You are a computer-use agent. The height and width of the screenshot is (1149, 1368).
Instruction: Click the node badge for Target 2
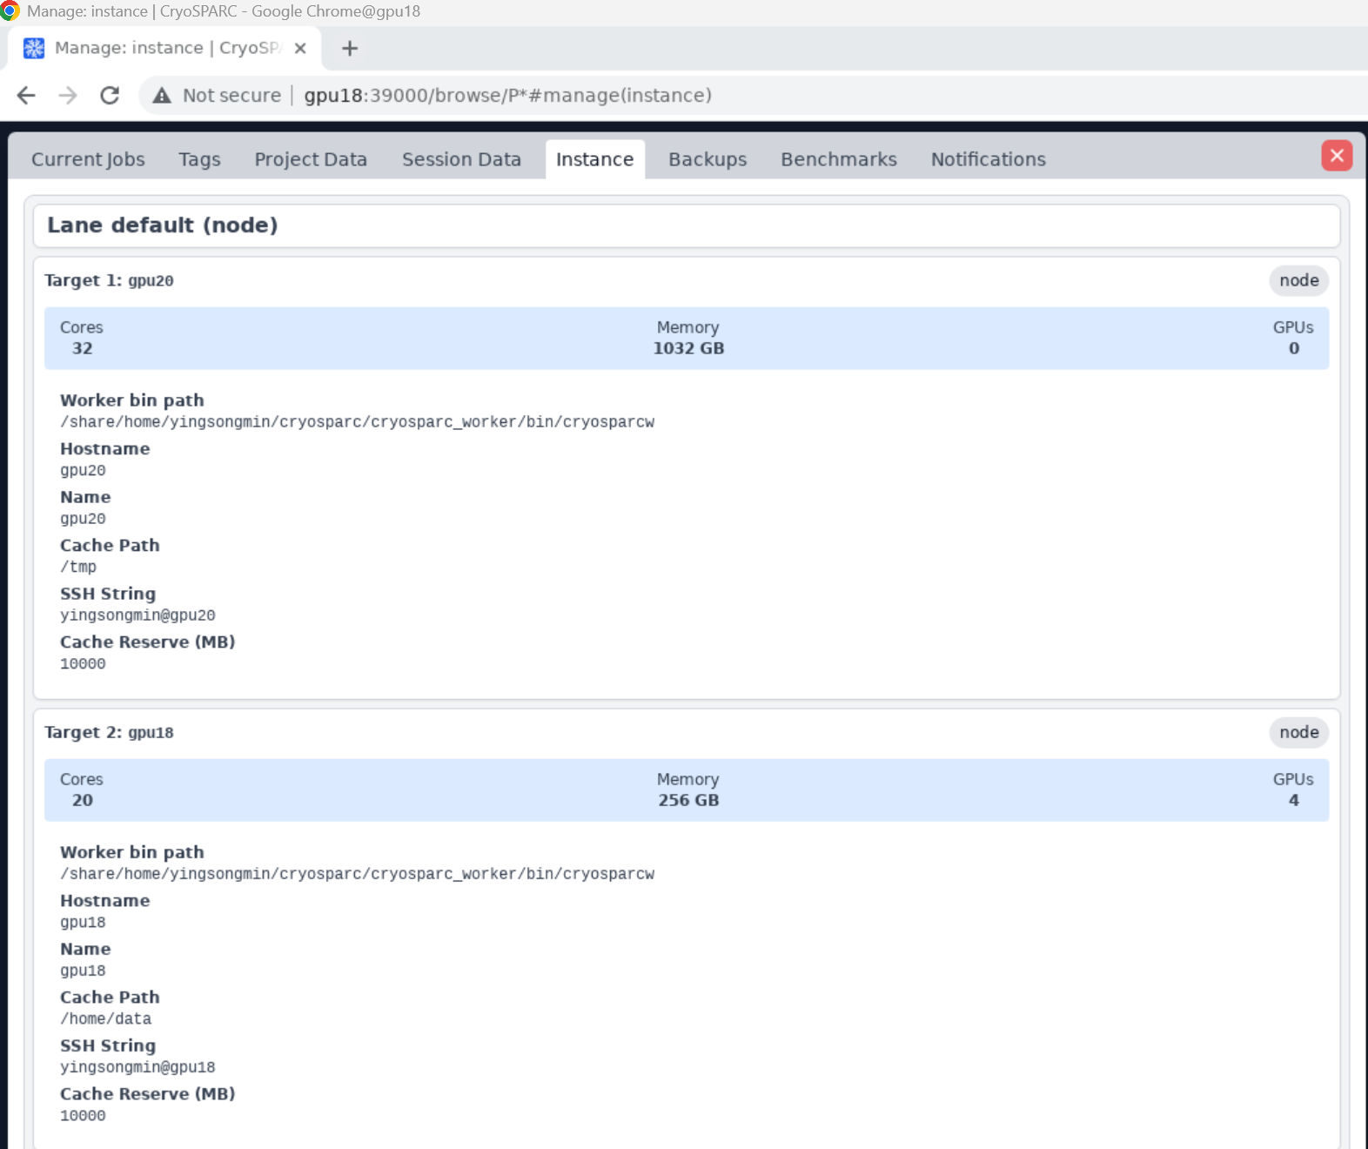pyautogui.click(x=1298, y=732)
